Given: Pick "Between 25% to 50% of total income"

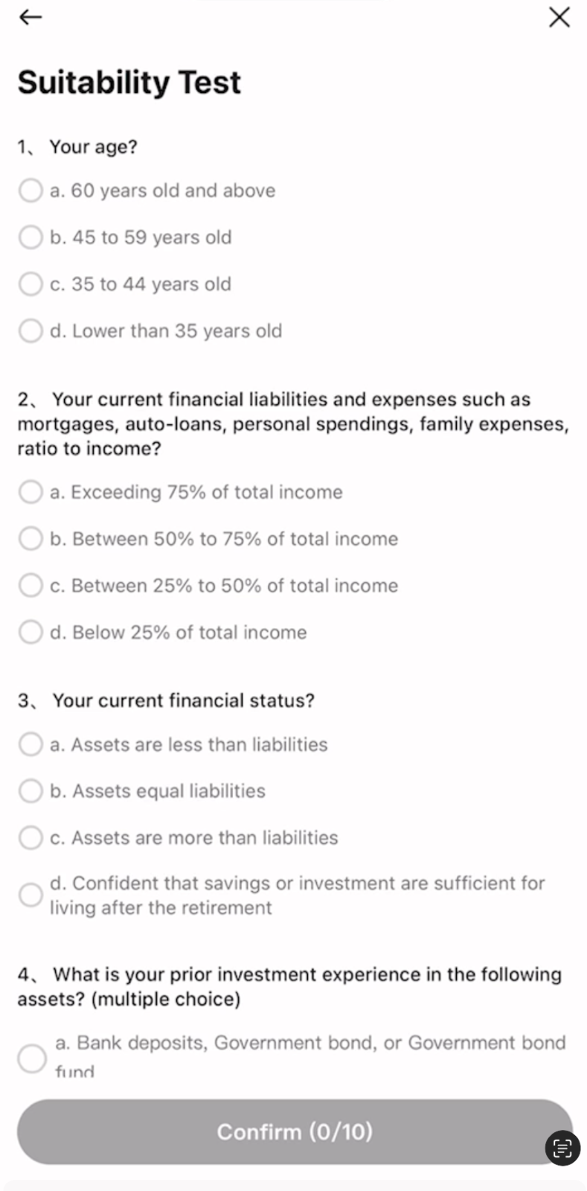Looking at the screenshot, I should point(31,585).
